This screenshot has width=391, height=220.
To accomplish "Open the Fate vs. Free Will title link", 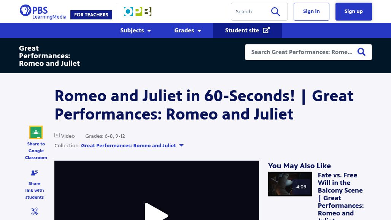I will 341,196.
